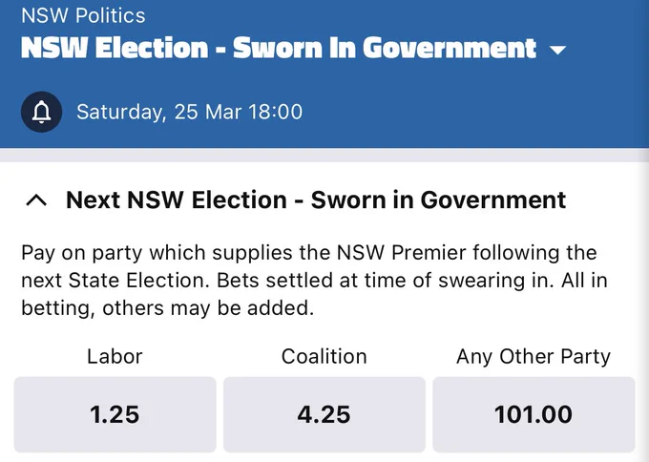The height and width of the screenshot is (462, 649).
Task: Collapse the Next NSW Election section chevron
Action: pos(36,200)
